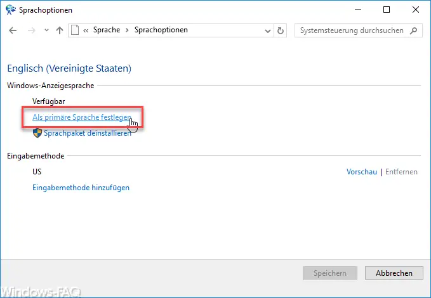Expand hidden breadcrumb path chevrons
The image size is (431, 298).
(x=86, y=30)
